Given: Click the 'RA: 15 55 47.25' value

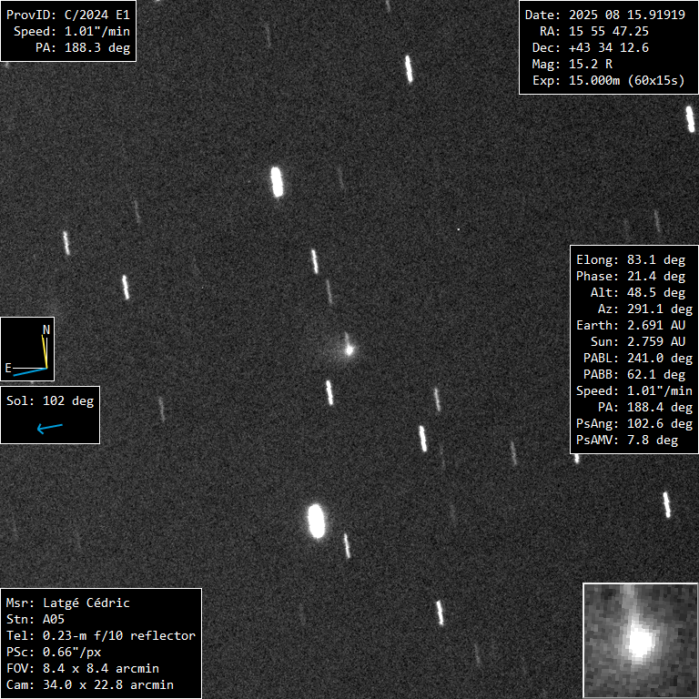Looking at the screenshot, I should click(x=593, y=31).
